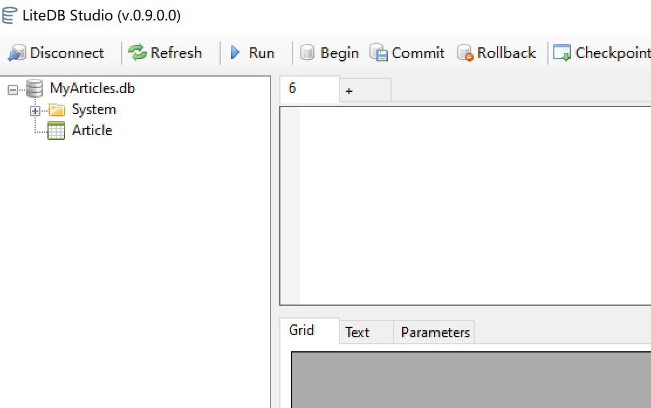Switch to query tab 6
Image resolution: width=651 pixels, height=408 pixels.
[309, 89]
